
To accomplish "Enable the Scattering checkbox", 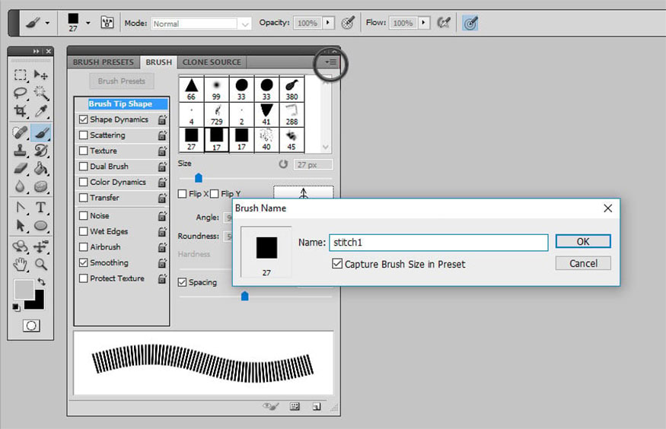I will [84, 135].
